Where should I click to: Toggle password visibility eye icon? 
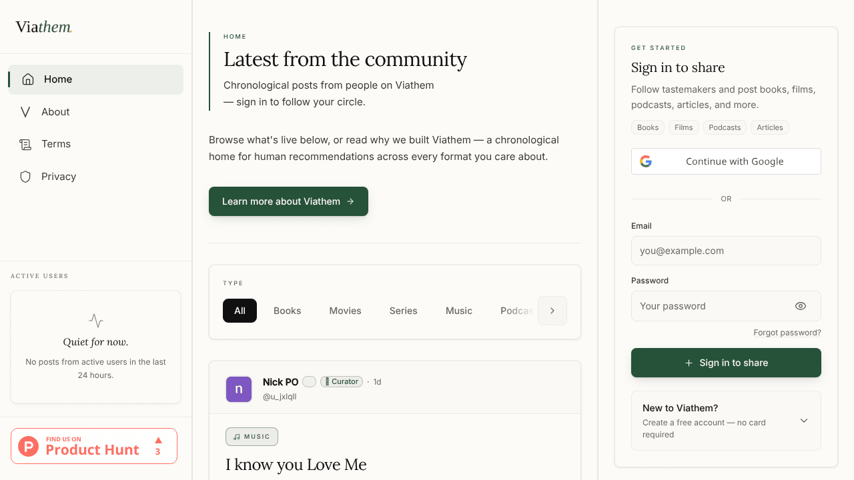click(801, 306)
